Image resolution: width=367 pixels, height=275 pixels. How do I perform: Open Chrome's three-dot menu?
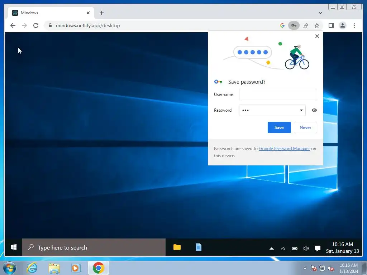coord(354,25)
